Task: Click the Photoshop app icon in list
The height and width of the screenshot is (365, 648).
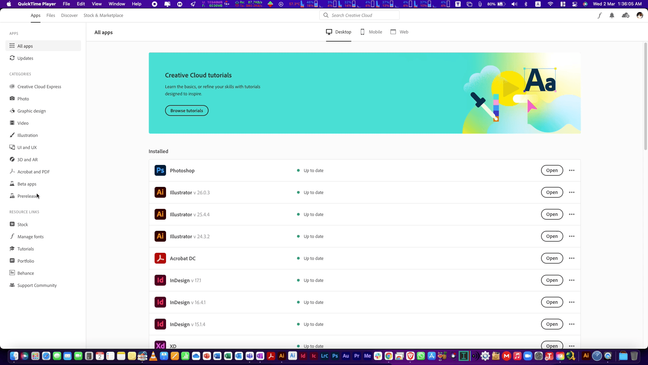Action: click(160, 170)
